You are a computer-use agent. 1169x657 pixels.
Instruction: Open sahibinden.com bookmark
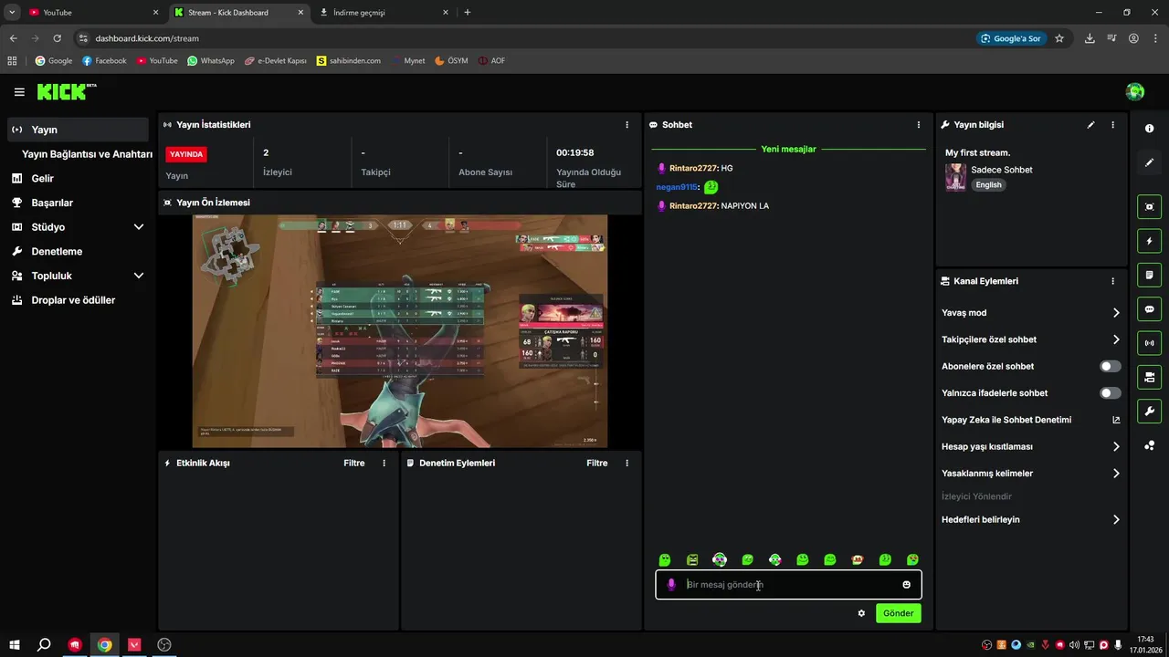click(x=349, y=61)
